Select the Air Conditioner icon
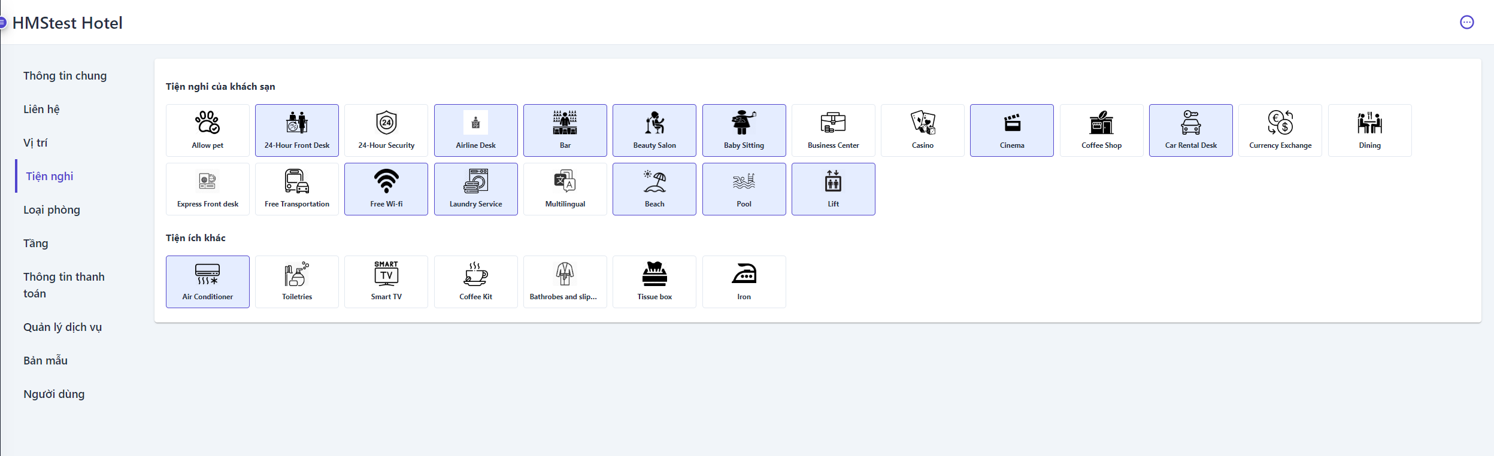 pos(207,273)
